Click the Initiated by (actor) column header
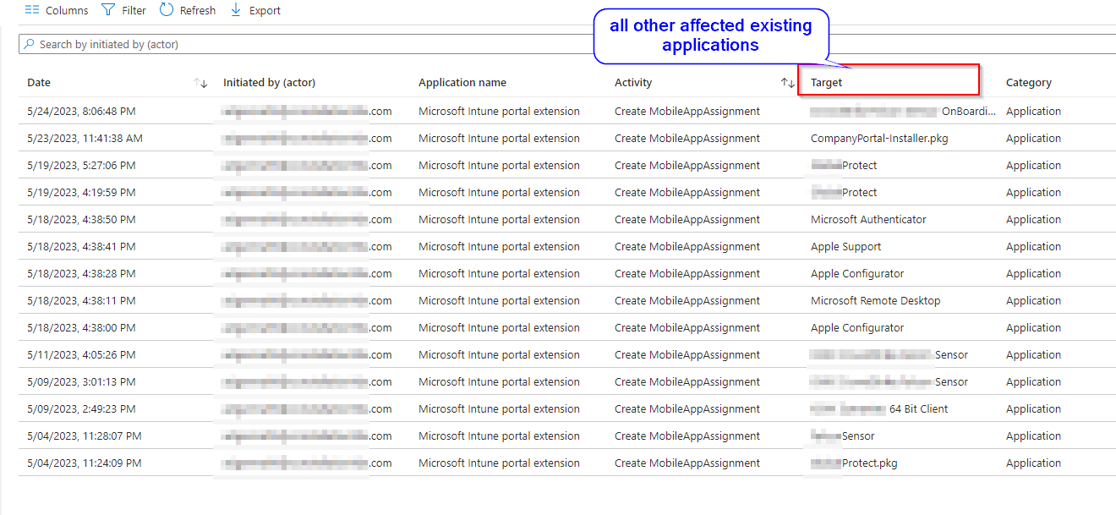Viewport: 1116px width, 515px height. (x=269, y=83)
